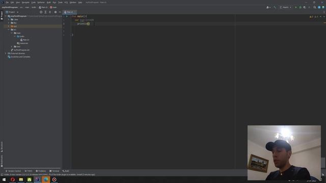
Task: Open the Structure tool window stripe
Action: pyautogui.click(x=2, y=147)
